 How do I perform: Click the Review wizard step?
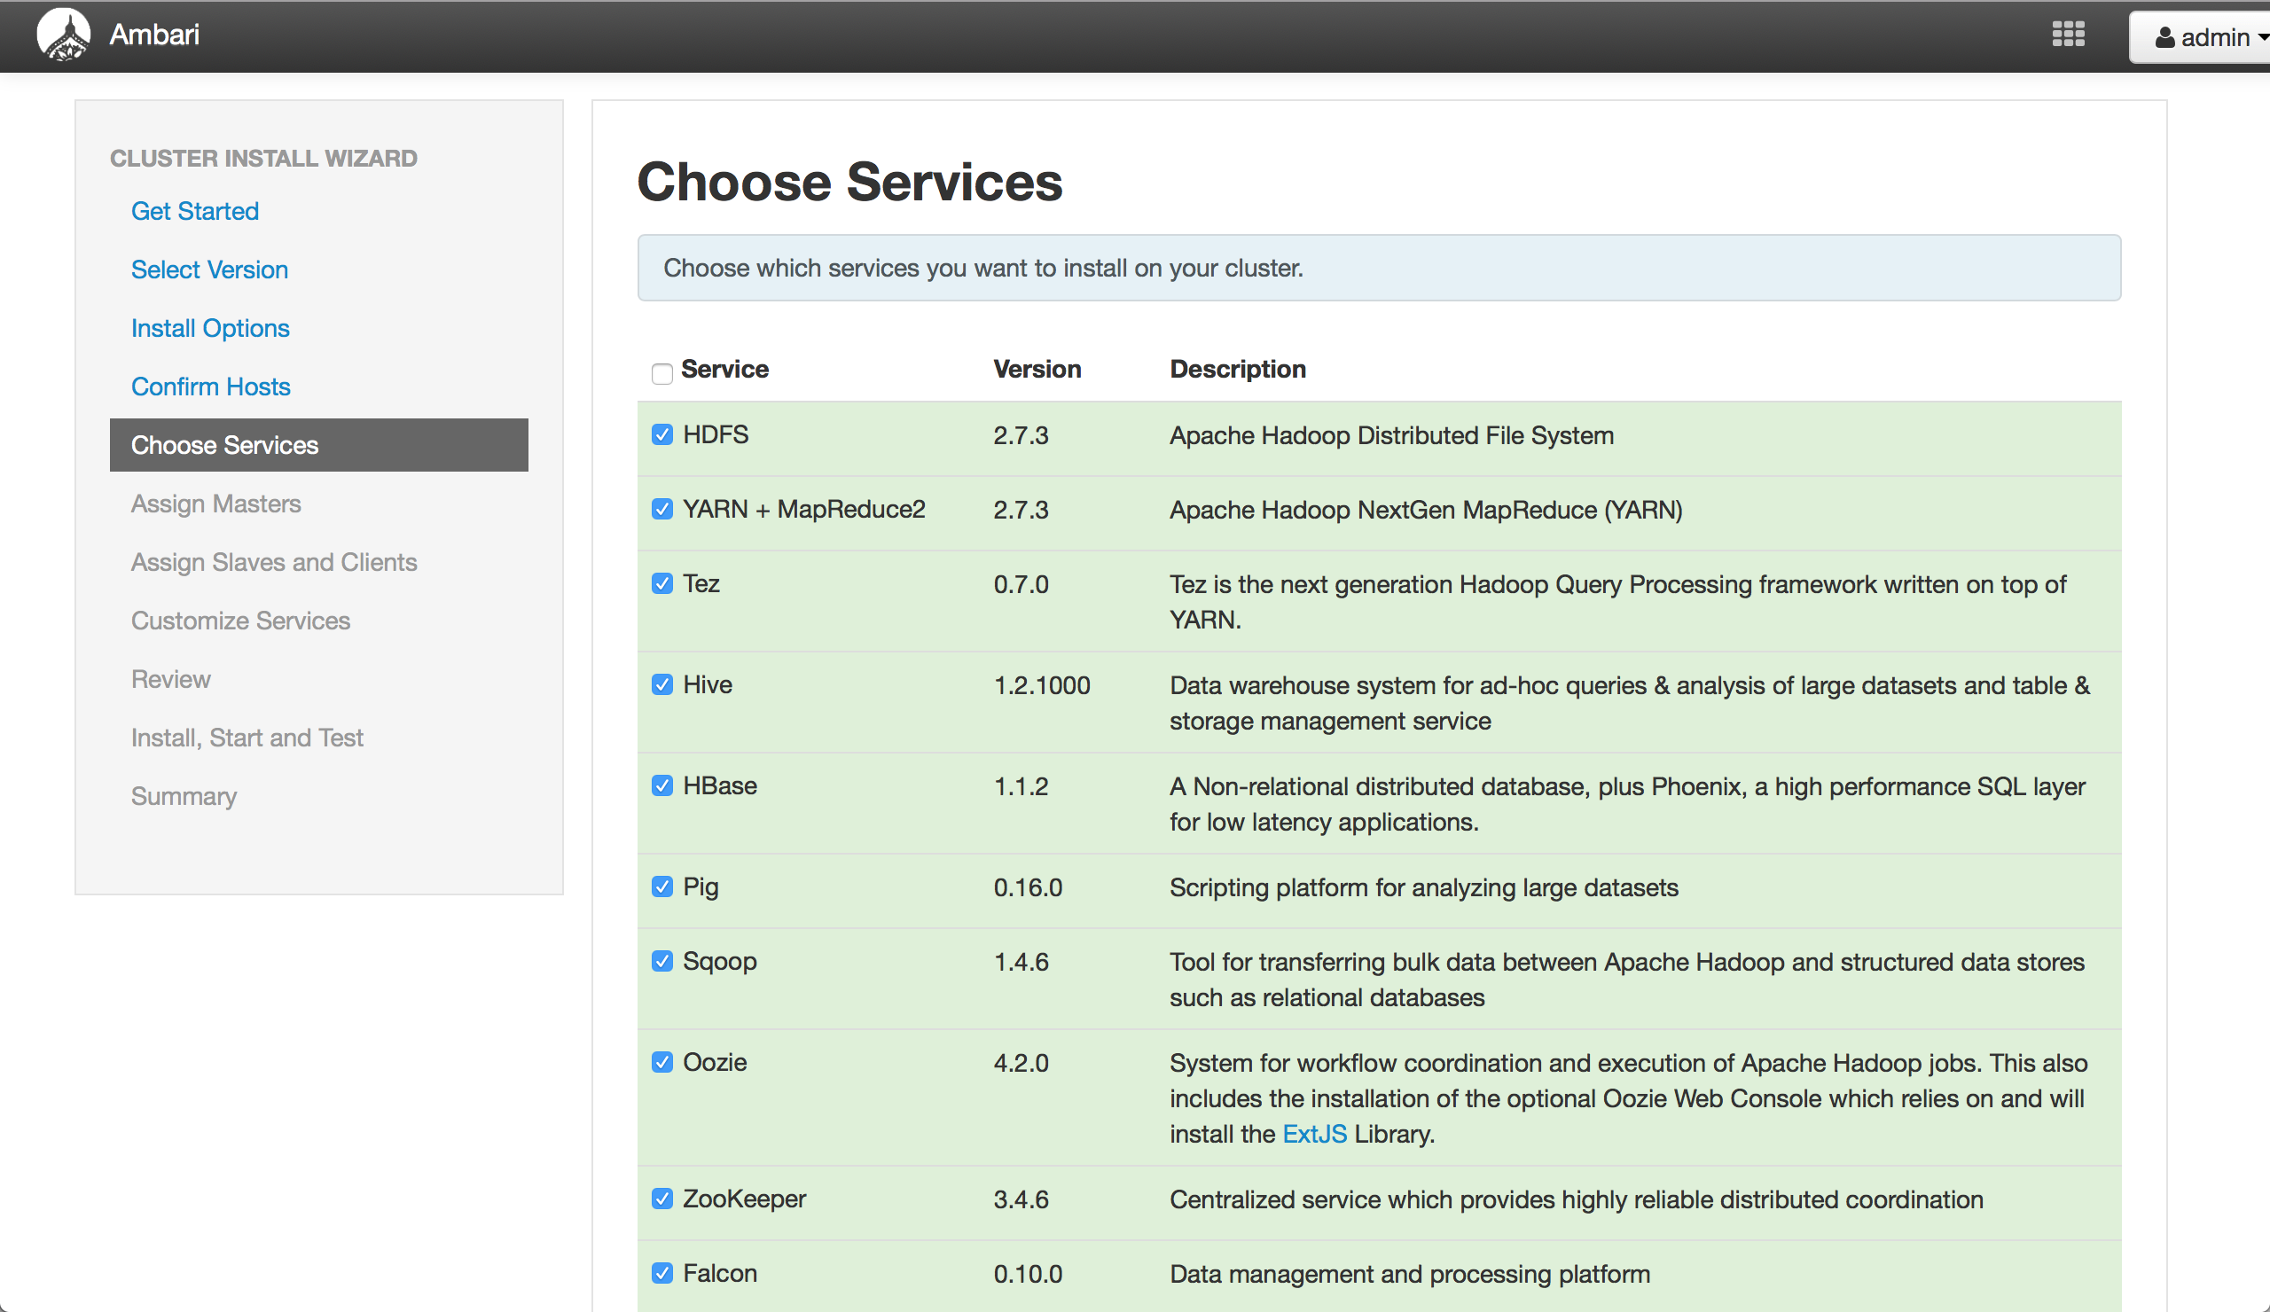coord(171,679)
